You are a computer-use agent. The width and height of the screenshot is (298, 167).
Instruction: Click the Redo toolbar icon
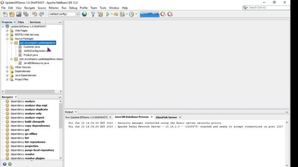[x=41, y=14]
